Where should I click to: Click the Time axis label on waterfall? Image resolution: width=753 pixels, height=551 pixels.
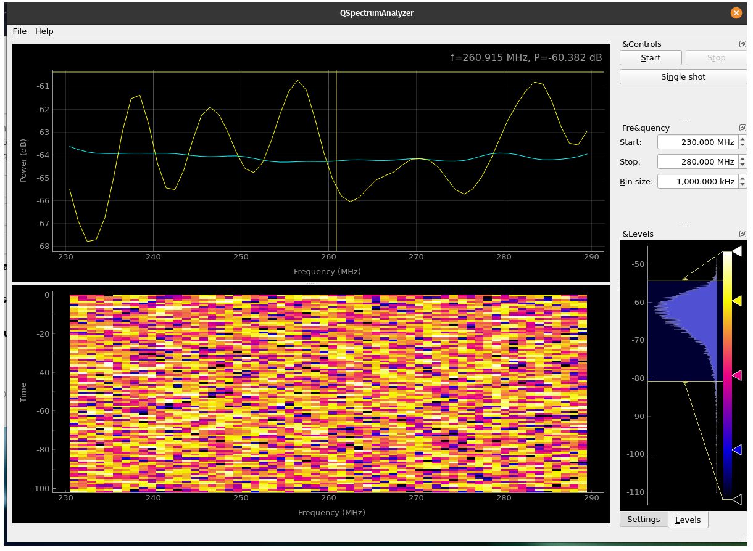[x=23, y=393]
